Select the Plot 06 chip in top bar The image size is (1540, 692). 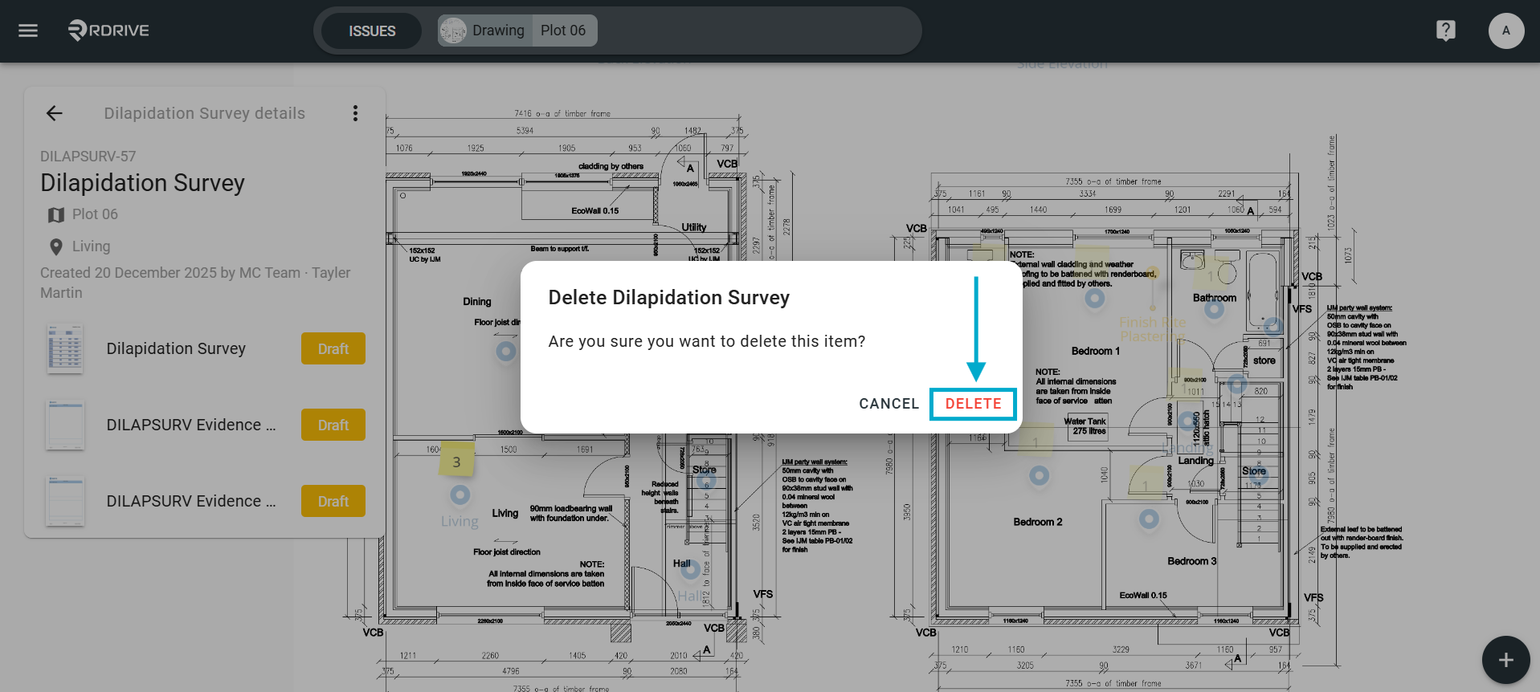(563, 31)
